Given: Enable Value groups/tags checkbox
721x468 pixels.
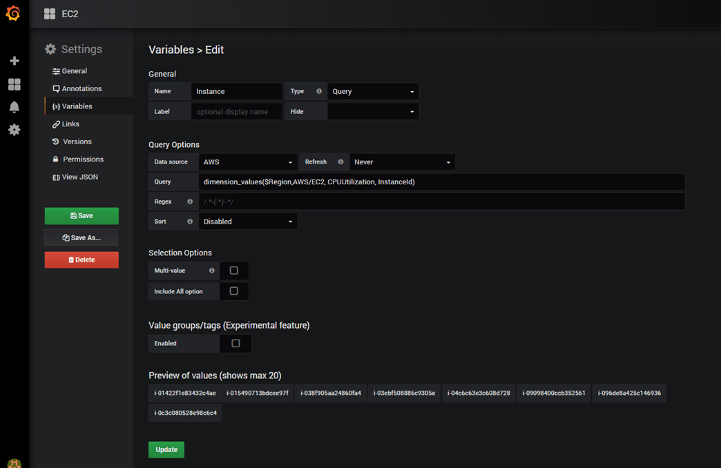Looking at the screenshot, I should coord(233,343).
